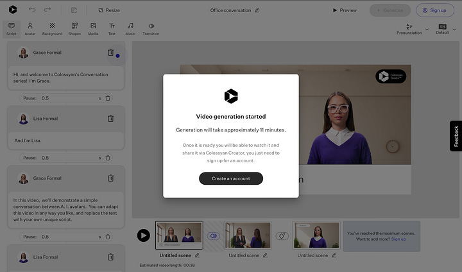The image size is (462, 272).
Task: Open the Script tab
Action: [12, 29]
